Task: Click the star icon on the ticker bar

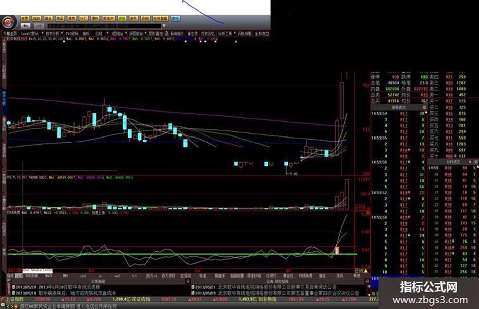Action: coord(16,306)
